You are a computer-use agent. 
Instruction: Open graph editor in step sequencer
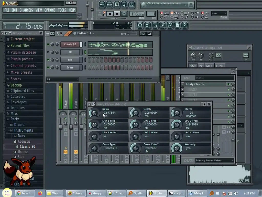click(143, 34)
